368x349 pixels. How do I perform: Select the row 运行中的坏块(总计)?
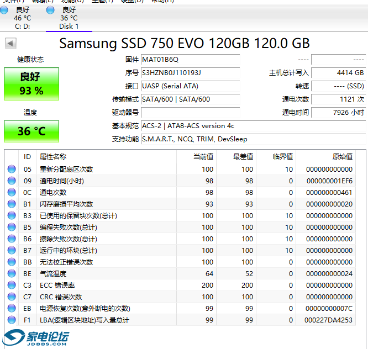click(x=180, y=251)
